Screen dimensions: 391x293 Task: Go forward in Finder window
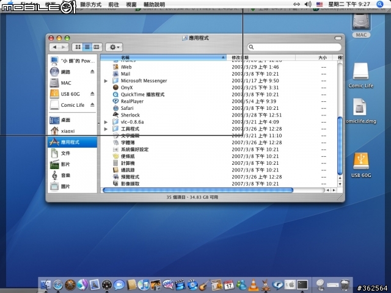(x=64, y=47)
